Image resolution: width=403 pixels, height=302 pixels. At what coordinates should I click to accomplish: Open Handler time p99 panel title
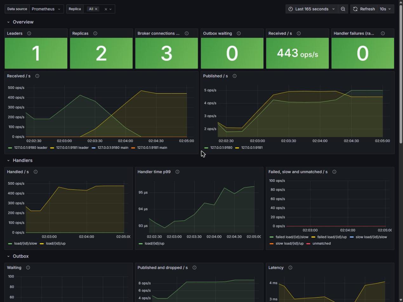[154, 172]
